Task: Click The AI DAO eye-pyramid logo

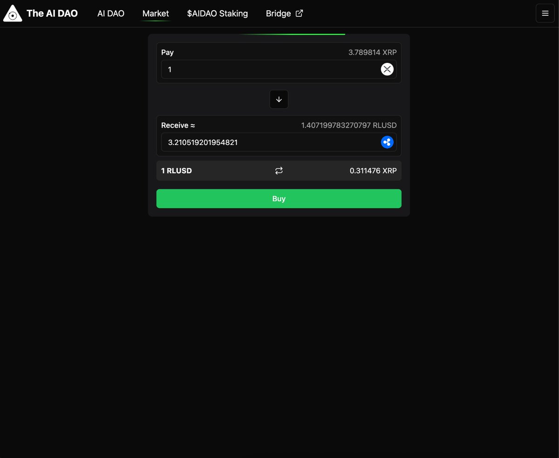Action: click(13, 14)
